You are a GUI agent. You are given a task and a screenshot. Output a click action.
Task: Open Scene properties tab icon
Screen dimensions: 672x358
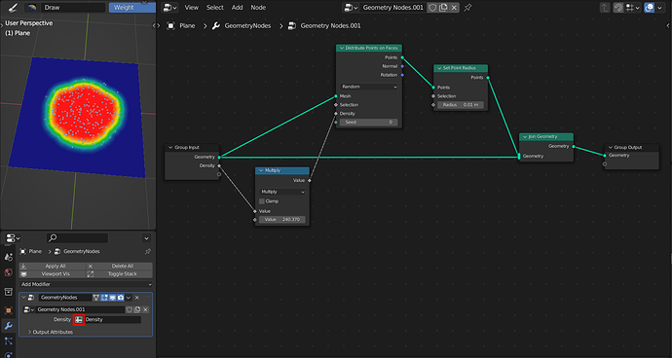8,257
